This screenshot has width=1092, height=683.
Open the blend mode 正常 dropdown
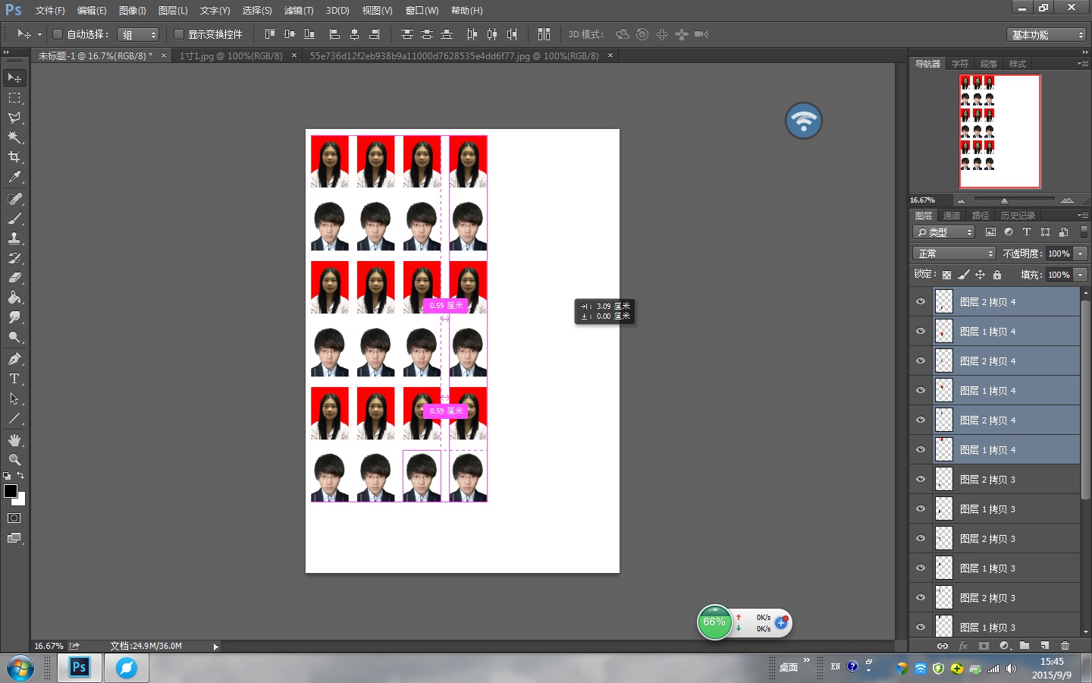(954, 253)
